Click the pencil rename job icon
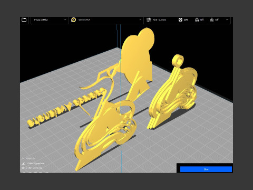 (x=23, y=164)
